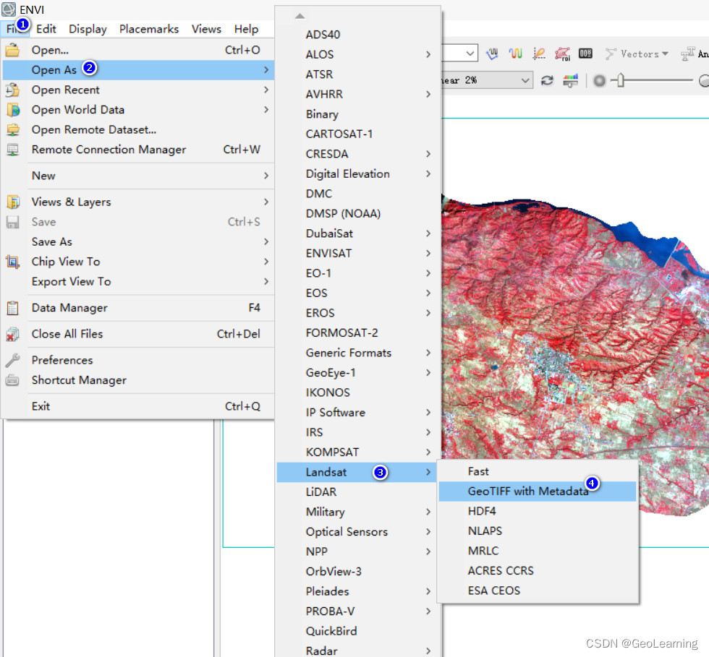Select ADS40 from sensor list
The width and height of the screenshot is (709, 657).
pos(357,35)
